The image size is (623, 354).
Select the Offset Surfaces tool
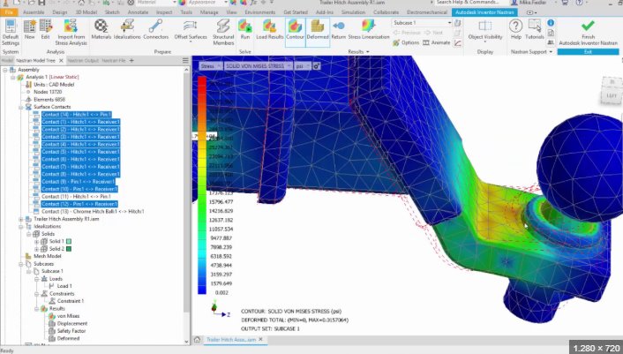click(x=191, y=31)
